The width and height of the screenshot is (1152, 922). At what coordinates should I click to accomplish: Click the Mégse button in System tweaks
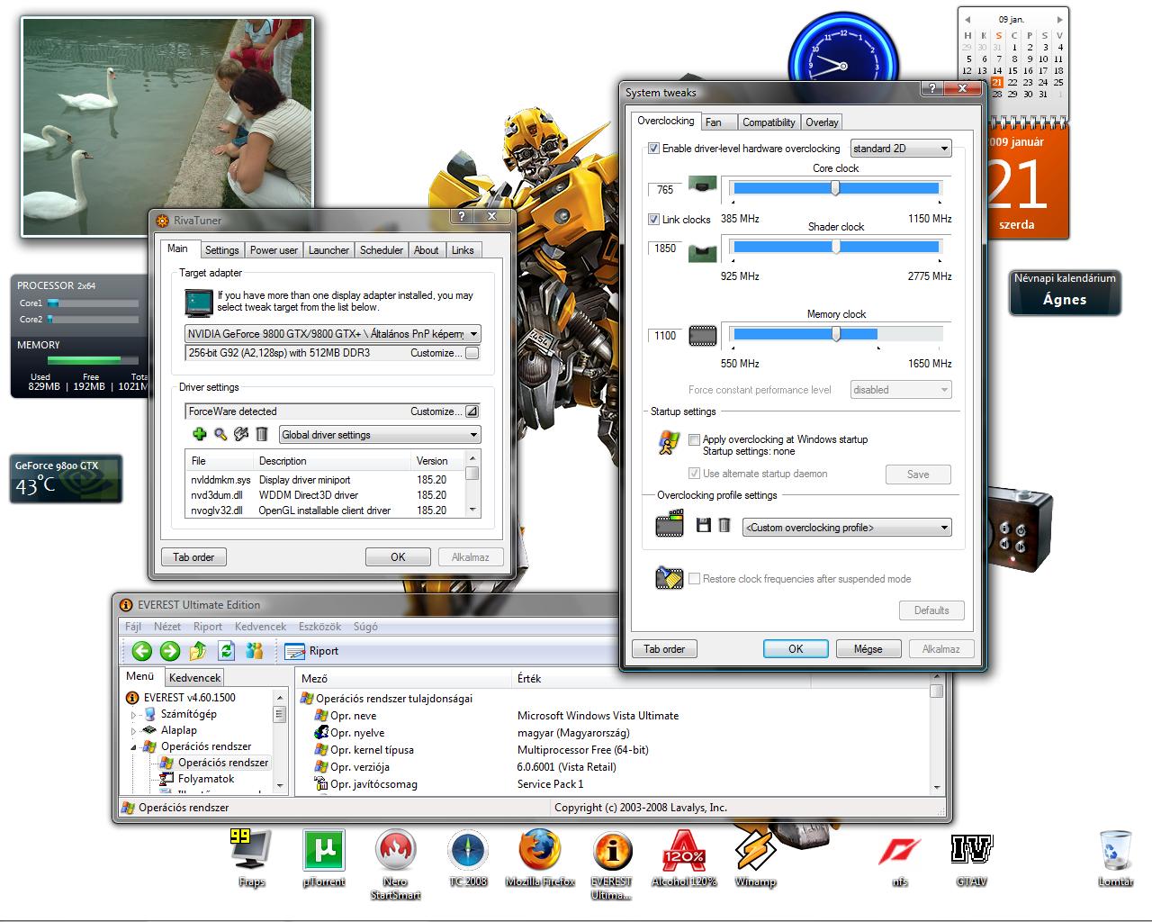[868, 649]
